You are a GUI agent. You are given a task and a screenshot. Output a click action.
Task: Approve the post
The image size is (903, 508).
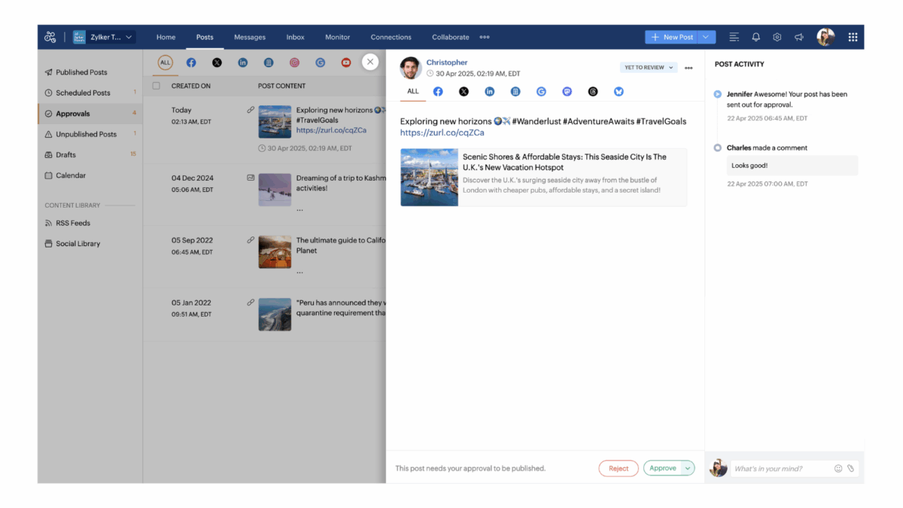662,468
